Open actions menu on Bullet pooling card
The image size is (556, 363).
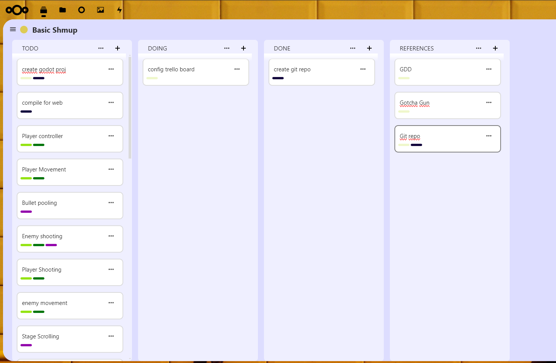(111, 203)
